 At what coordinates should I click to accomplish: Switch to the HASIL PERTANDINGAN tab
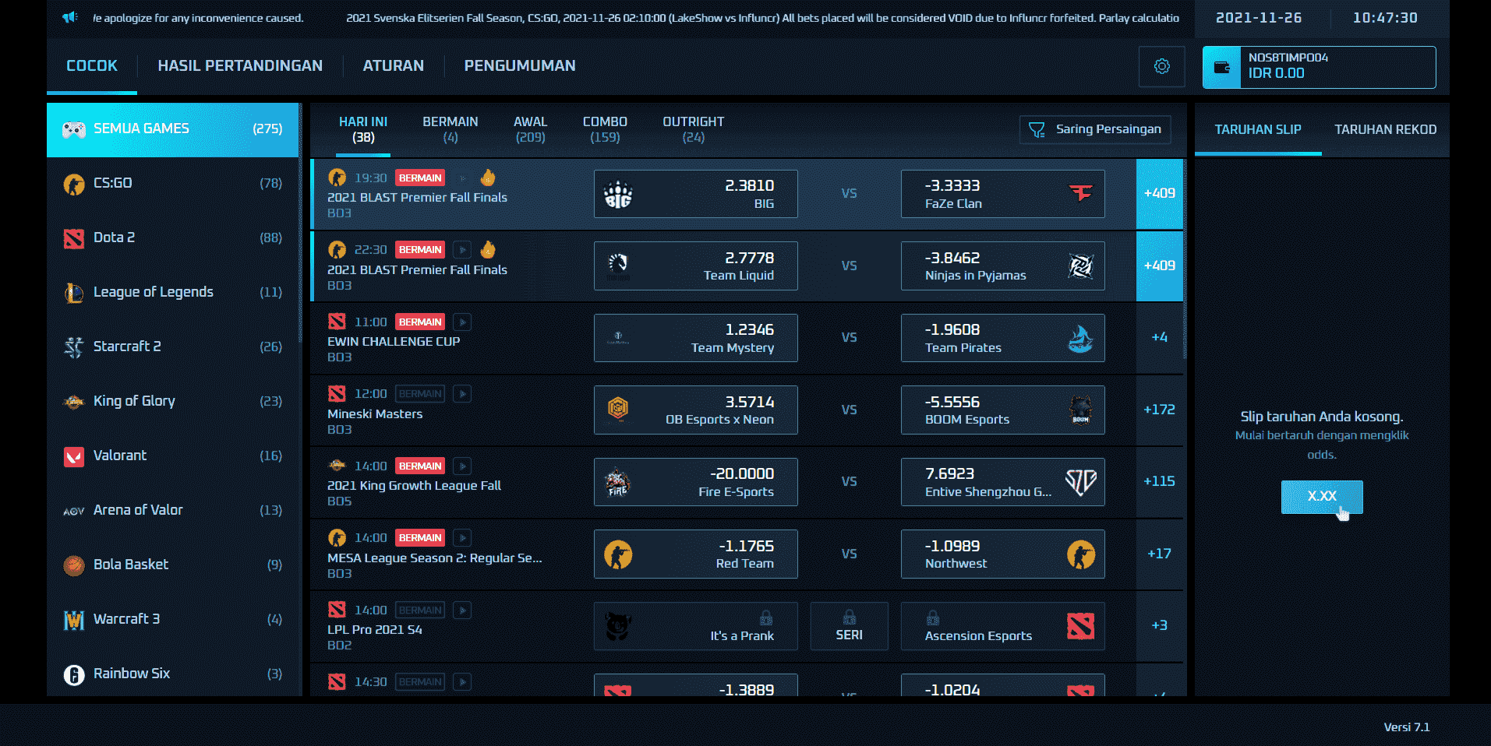tap(241, 65)
